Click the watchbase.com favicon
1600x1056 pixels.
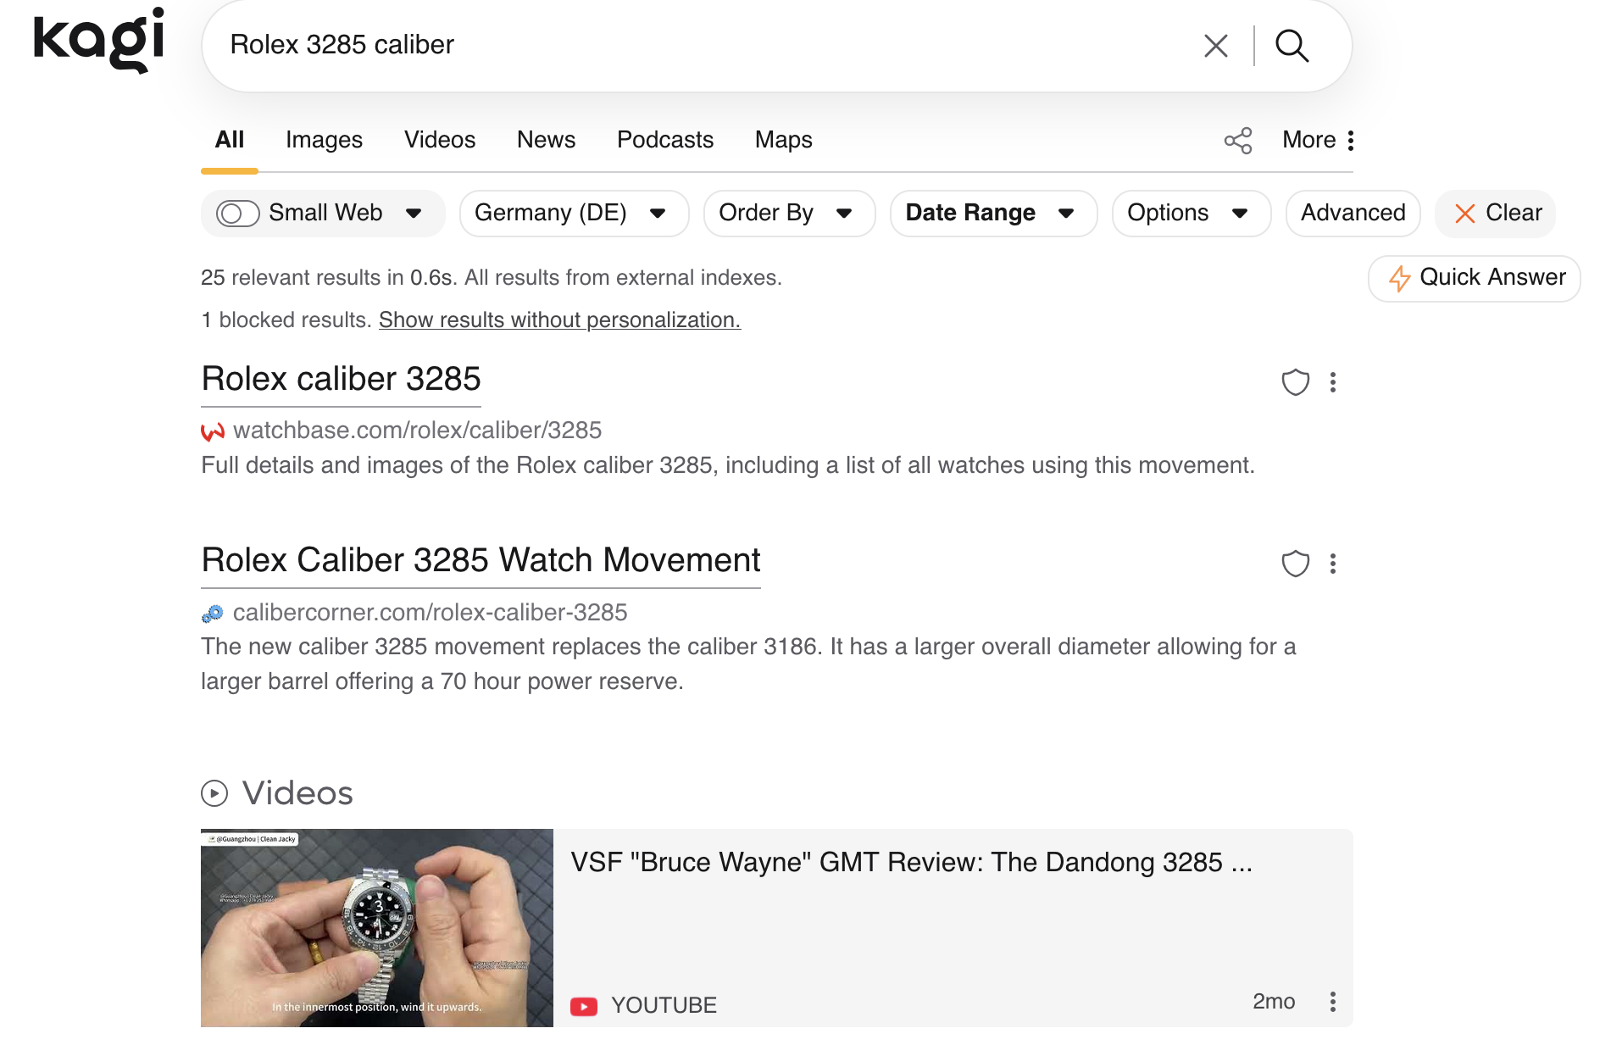click(x=210, y=431)
